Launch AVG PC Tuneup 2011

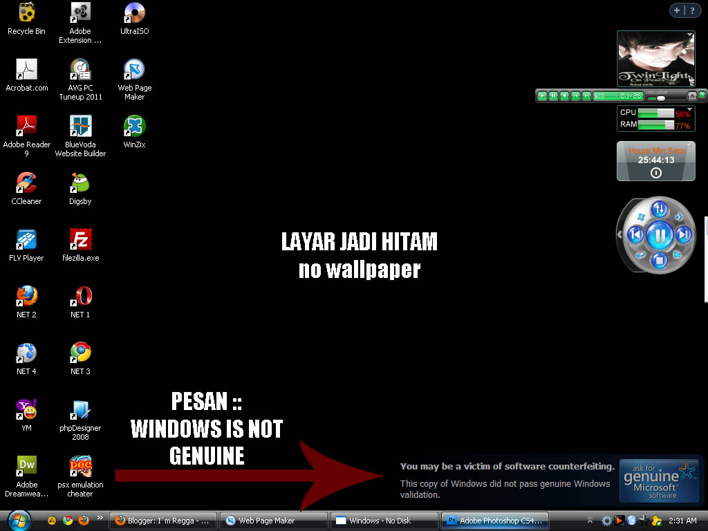click(80, 80)
